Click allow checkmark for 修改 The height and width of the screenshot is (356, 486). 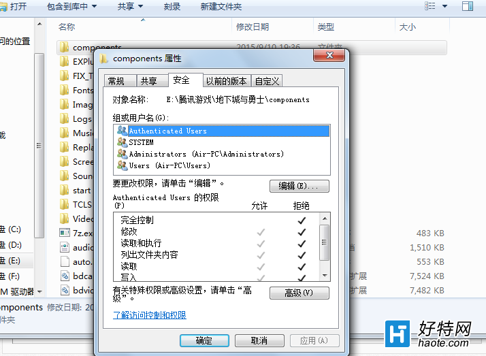[x=261, y=232]
